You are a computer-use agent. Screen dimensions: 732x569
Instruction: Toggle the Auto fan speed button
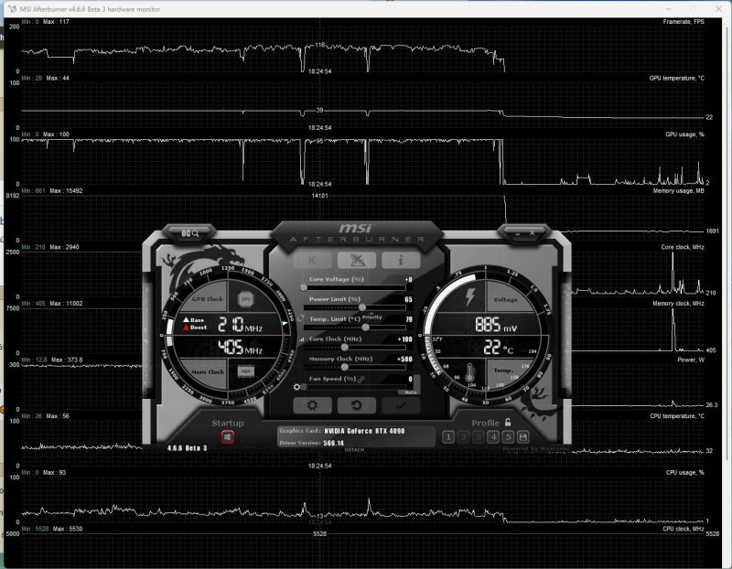tap(411, 392)
